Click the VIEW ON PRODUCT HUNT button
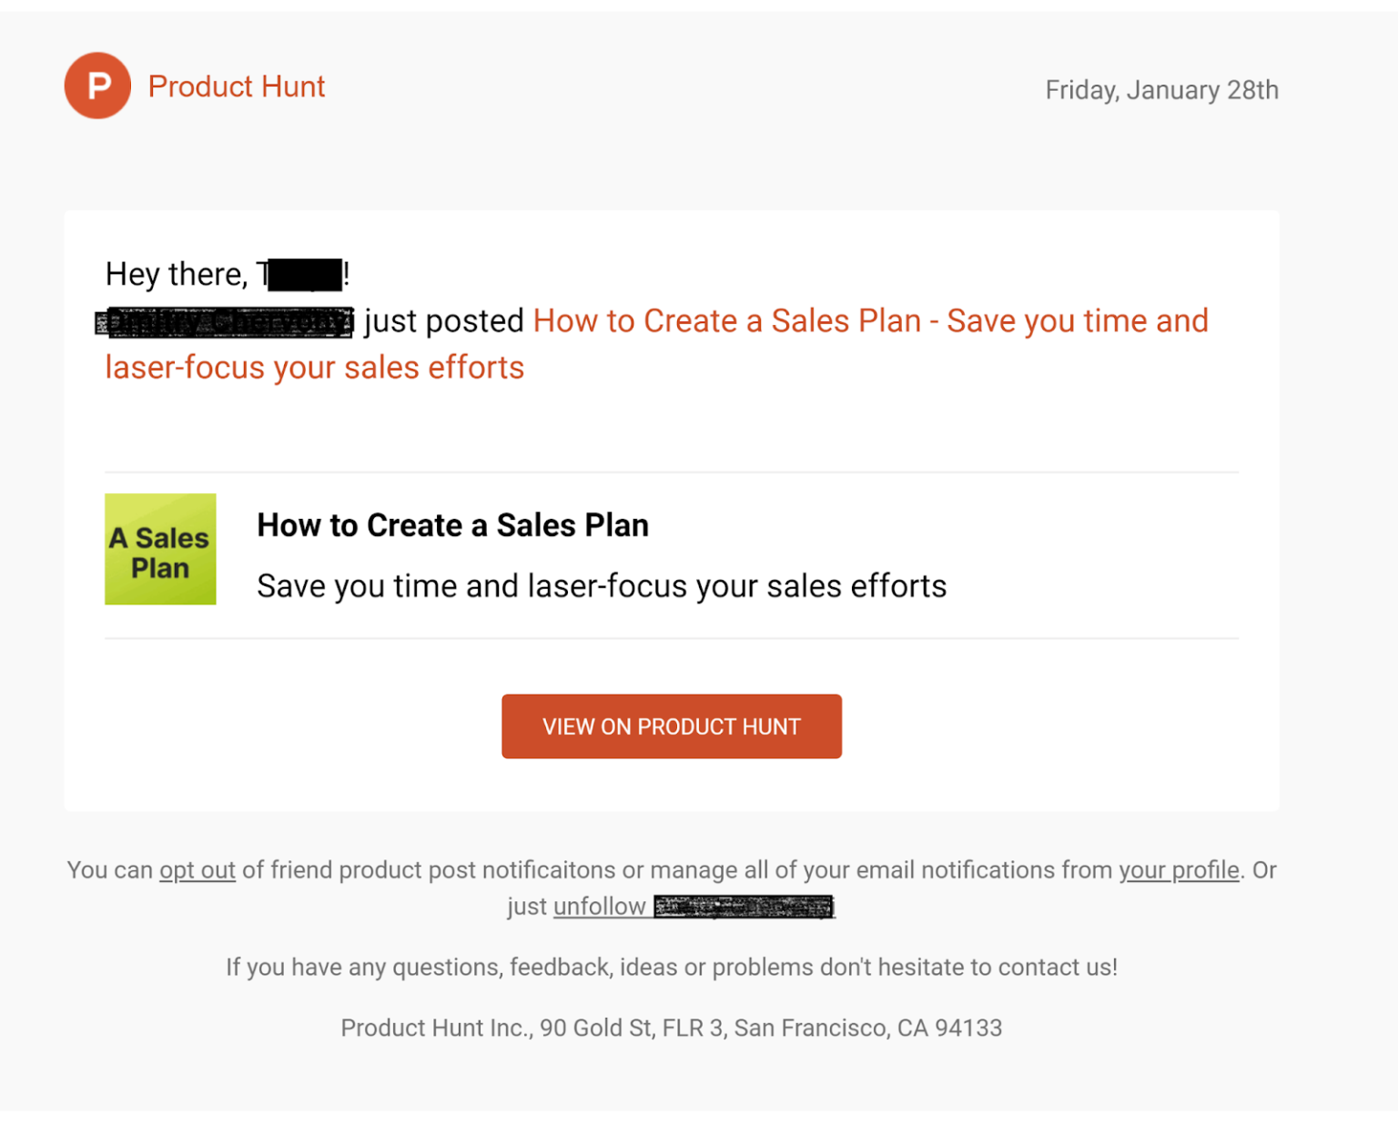This screenshot has height=1126, width=1398. point(672,725)
